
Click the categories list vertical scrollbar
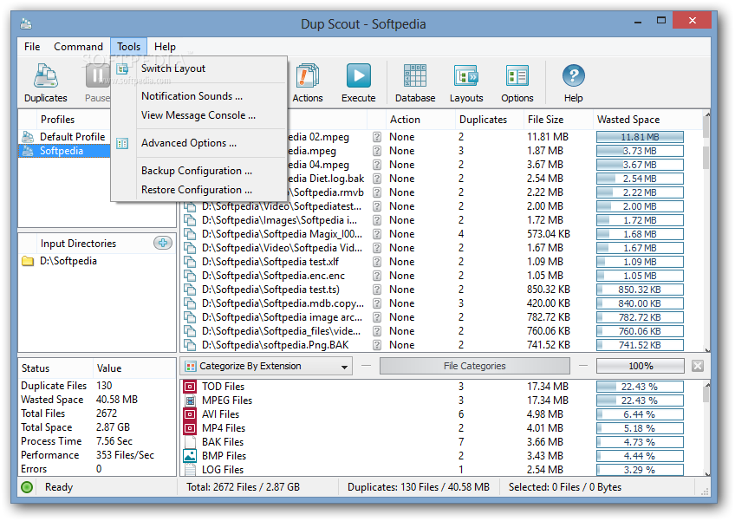(706, 428)
